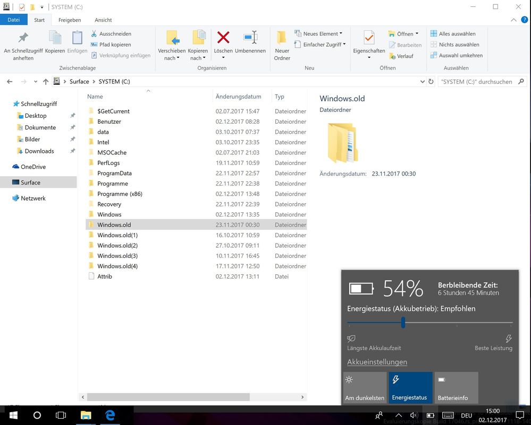
Task: Click Auswahl umkehren
Action: (x=457, y=56)
